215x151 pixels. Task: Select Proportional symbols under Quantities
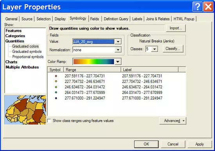click(28, 57)
